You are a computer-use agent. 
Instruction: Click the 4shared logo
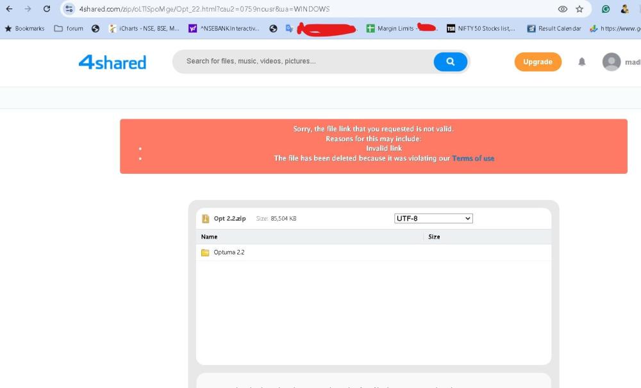click(x=112, y=62)
